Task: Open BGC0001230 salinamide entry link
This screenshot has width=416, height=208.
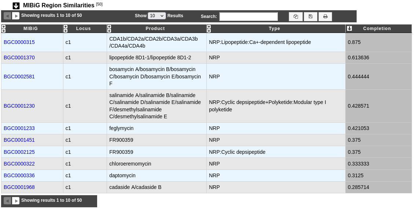Action: click(x=19, y=106)
